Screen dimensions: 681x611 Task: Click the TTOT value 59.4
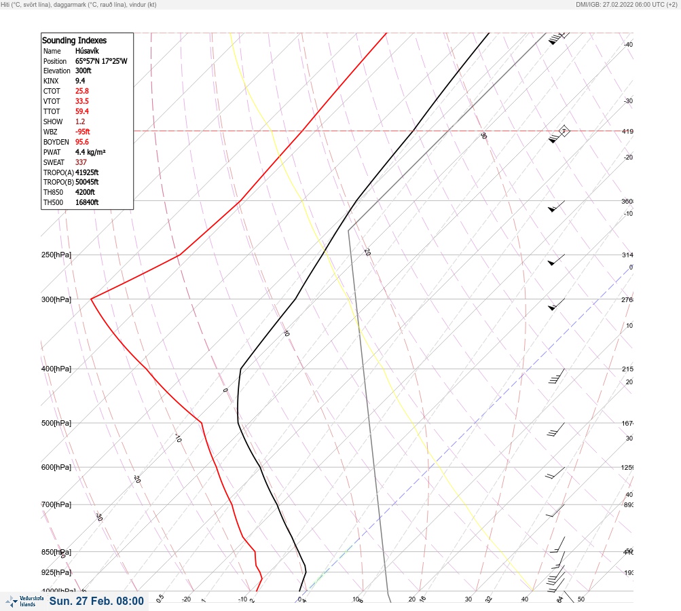81,111
